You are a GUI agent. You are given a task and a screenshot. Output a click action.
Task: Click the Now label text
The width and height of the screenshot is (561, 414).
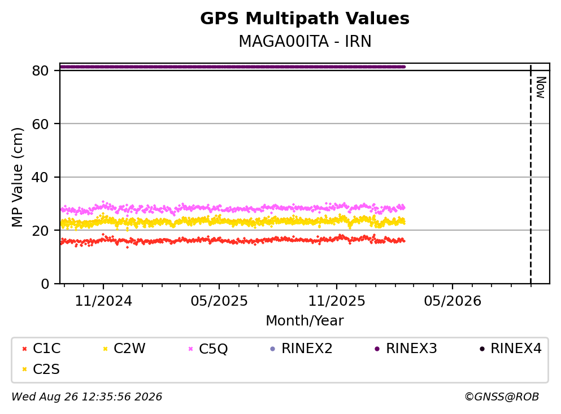coord(541,87)
